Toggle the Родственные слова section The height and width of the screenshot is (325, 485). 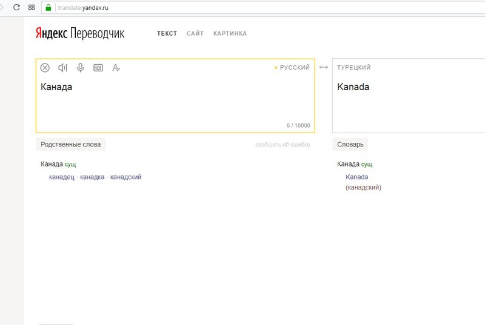pyautogui.click(x=70, y=145)
